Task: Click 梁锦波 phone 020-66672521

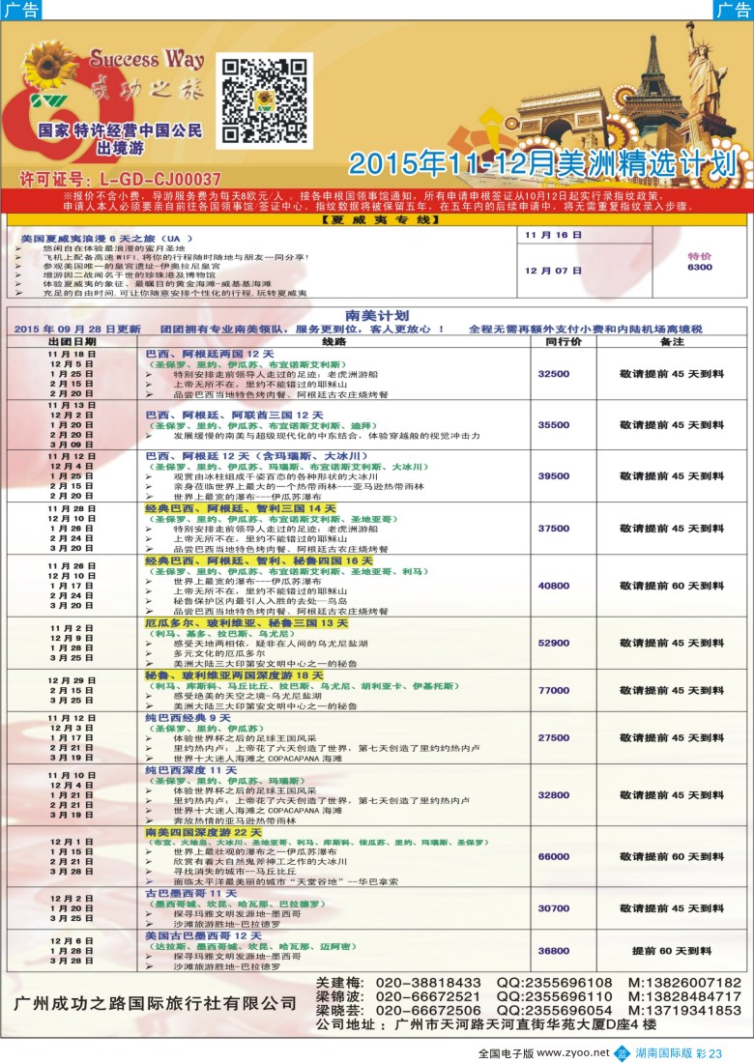Action: tap(428, 996)
